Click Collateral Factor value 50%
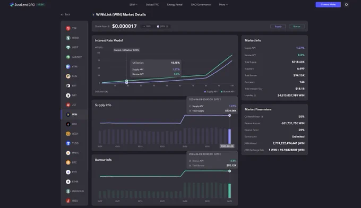 pos(301,117)
